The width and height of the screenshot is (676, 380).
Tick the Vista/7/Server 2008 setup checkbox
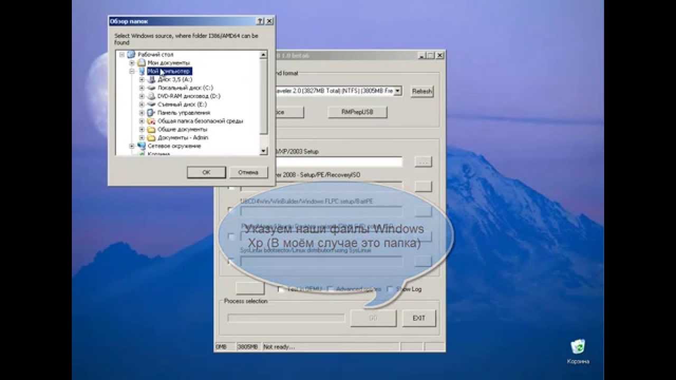(x=231, y=187)
